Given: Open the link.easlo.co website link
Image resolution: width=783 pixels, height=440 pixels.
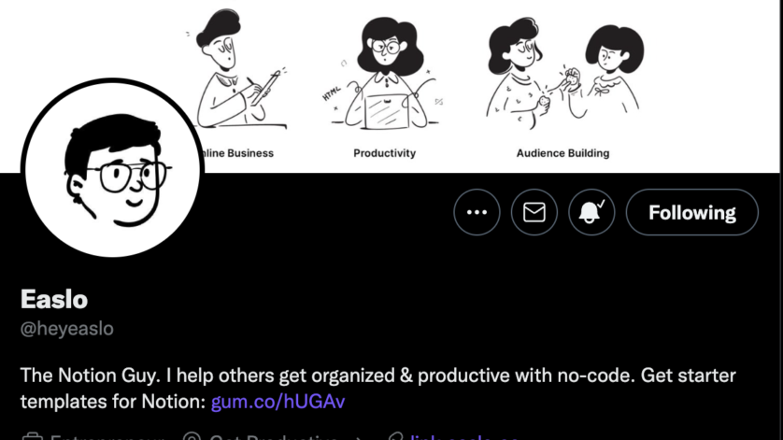Looking at the screenshot, I should [x=464, y=437].
